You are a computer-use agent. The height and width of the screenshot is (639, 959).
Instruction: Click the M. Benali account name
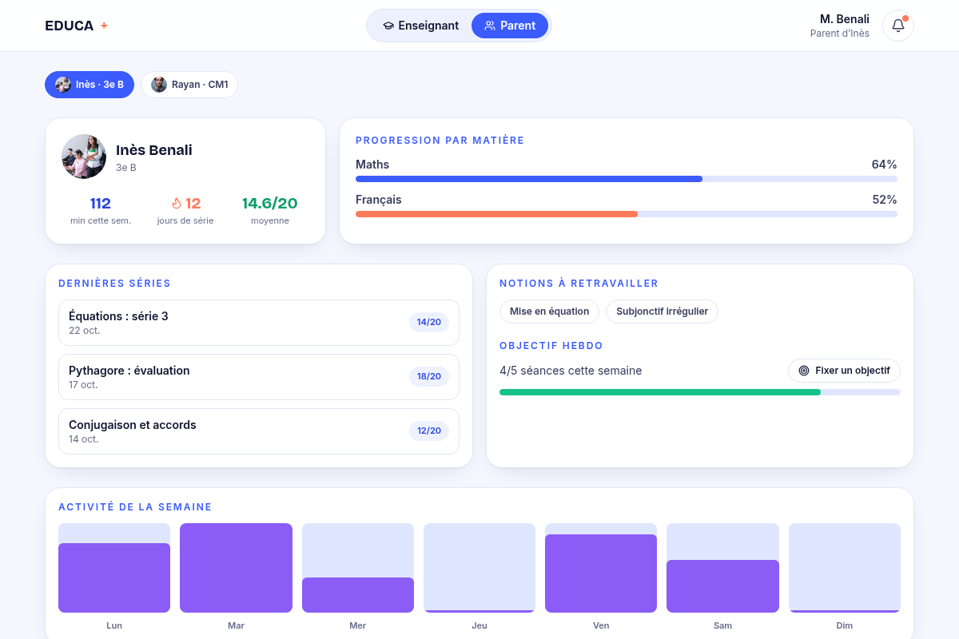845,19
